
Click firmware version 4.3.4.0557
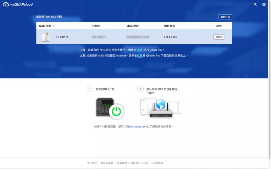pos(170,37)
